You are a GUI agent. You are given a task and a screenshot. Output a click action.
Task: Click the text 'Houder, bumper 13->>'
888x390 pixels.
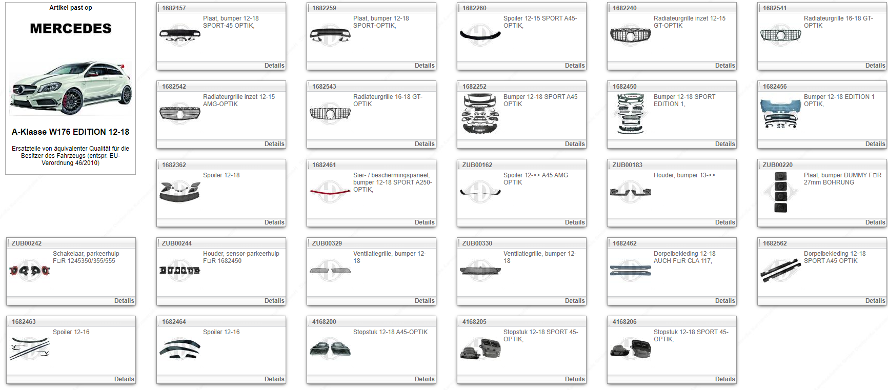(684, 175)
